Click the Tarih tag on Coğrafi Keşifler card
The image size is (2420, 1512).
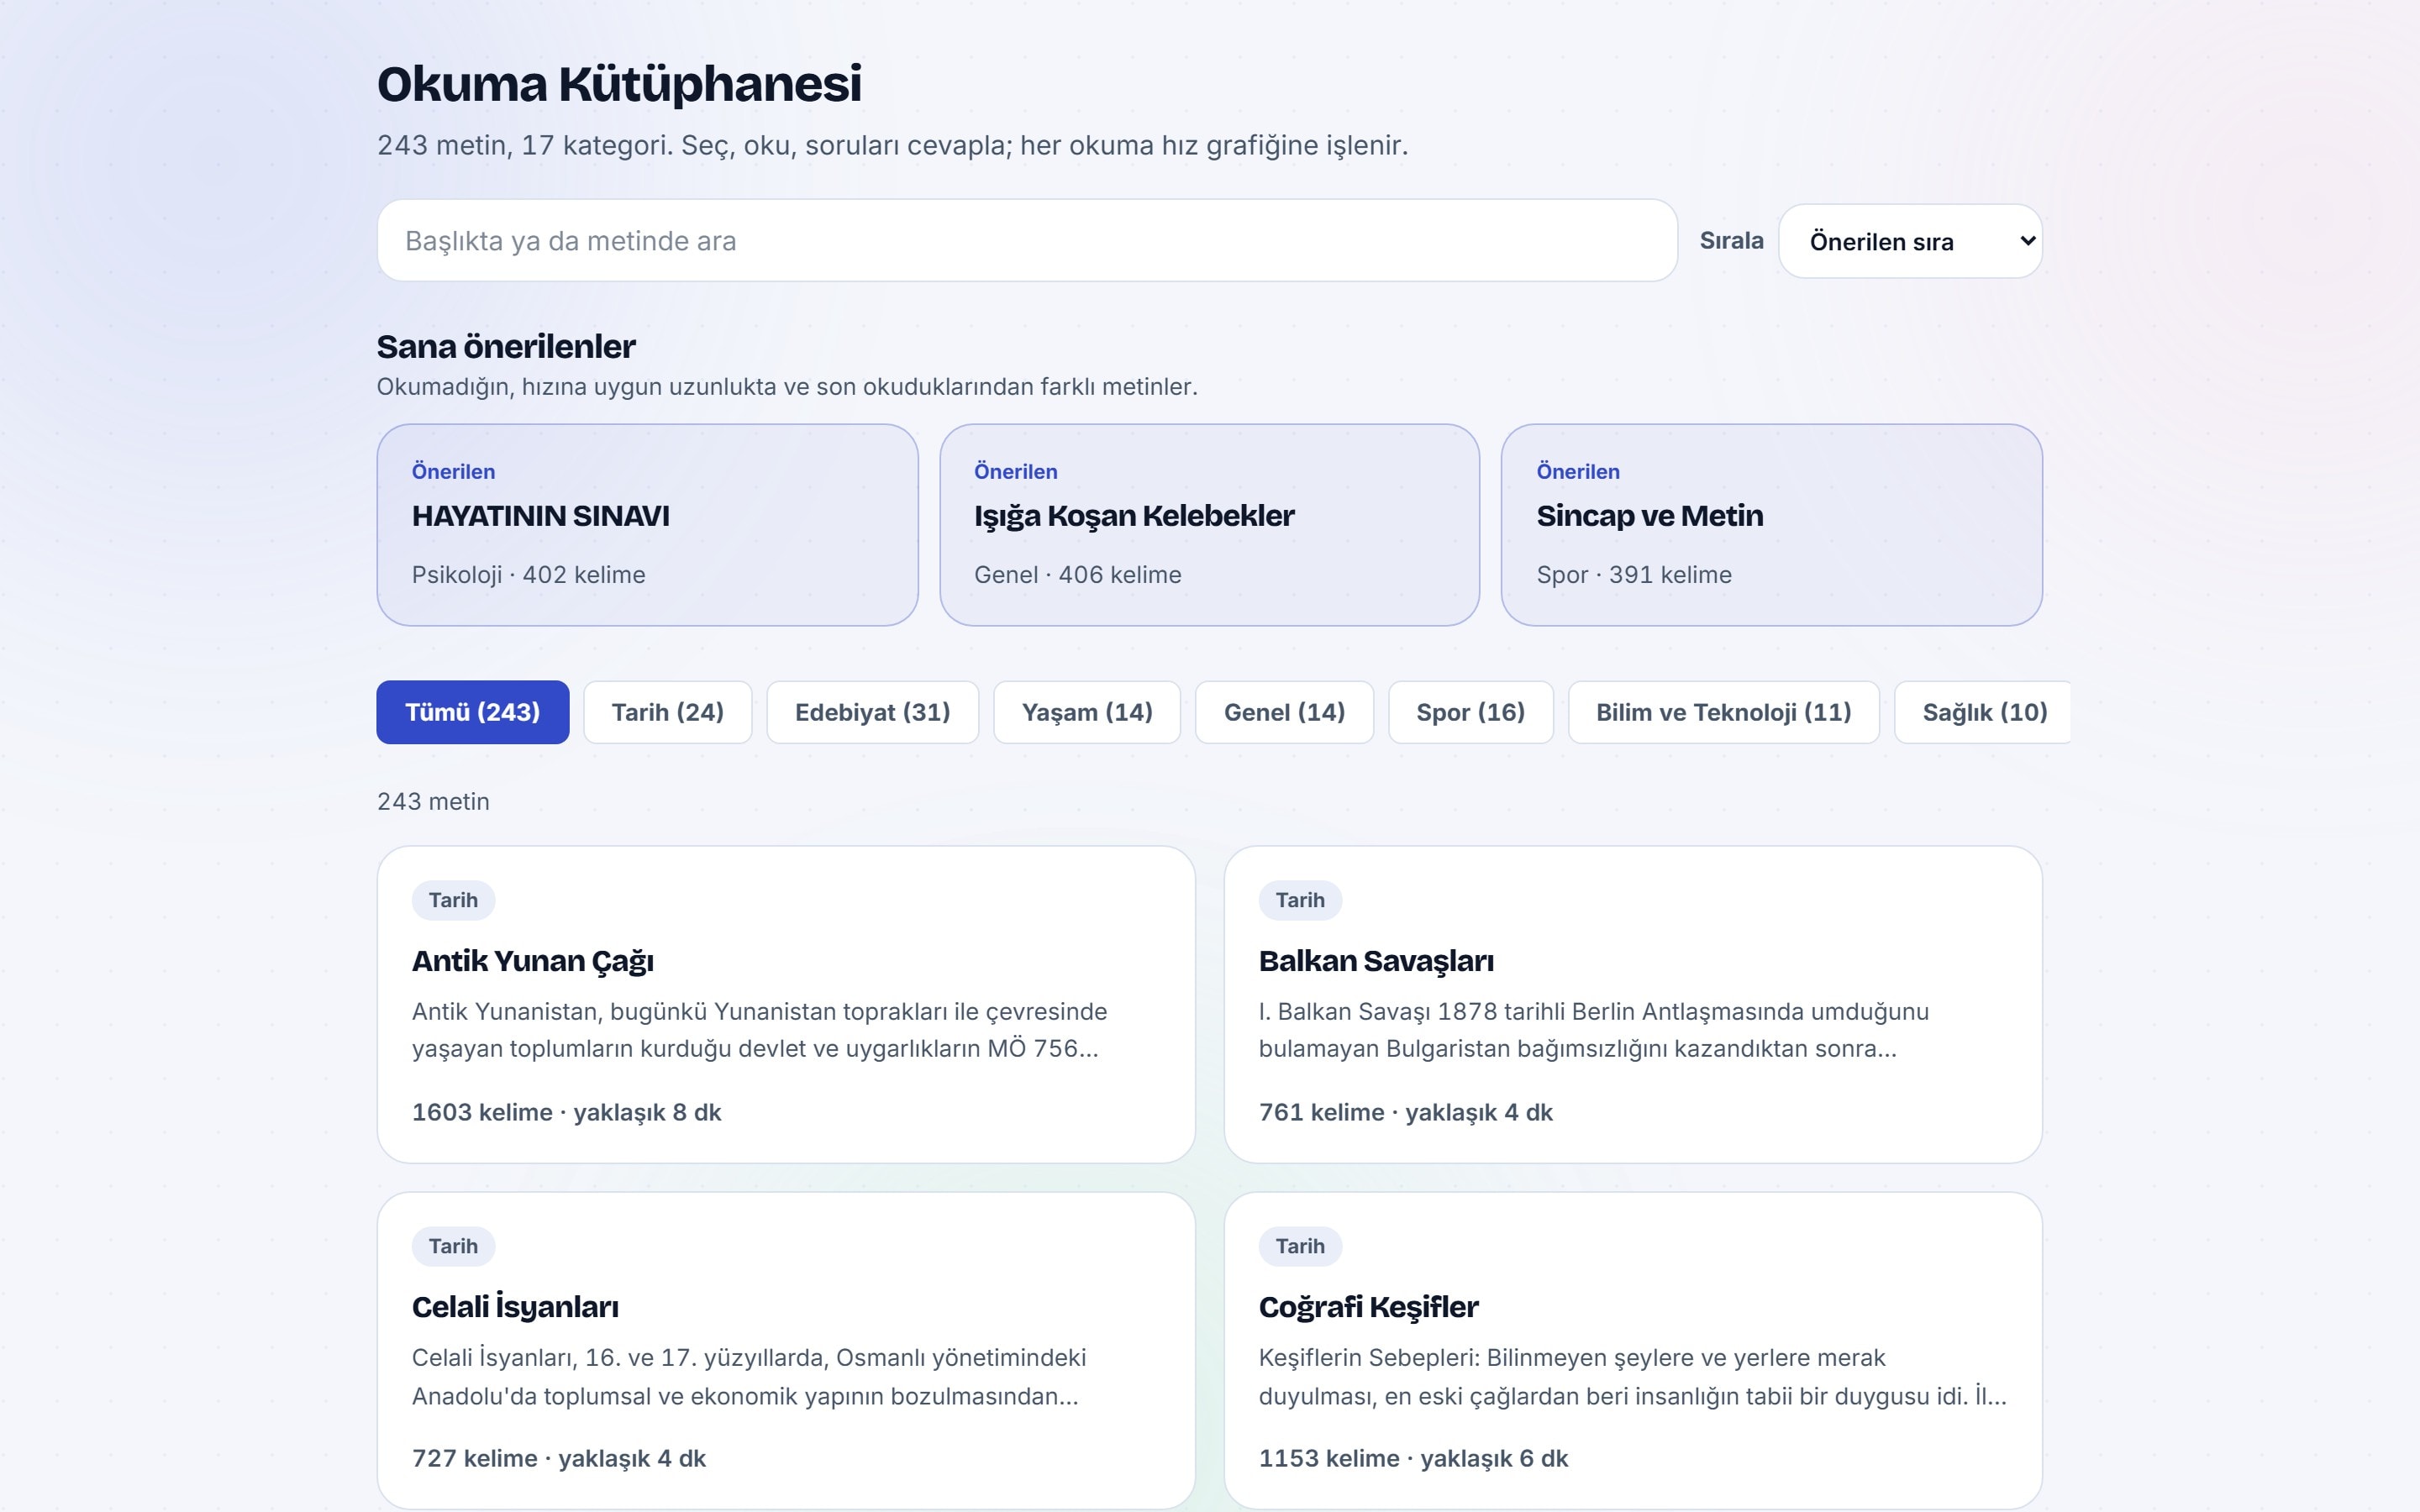click(1300, 1246)
